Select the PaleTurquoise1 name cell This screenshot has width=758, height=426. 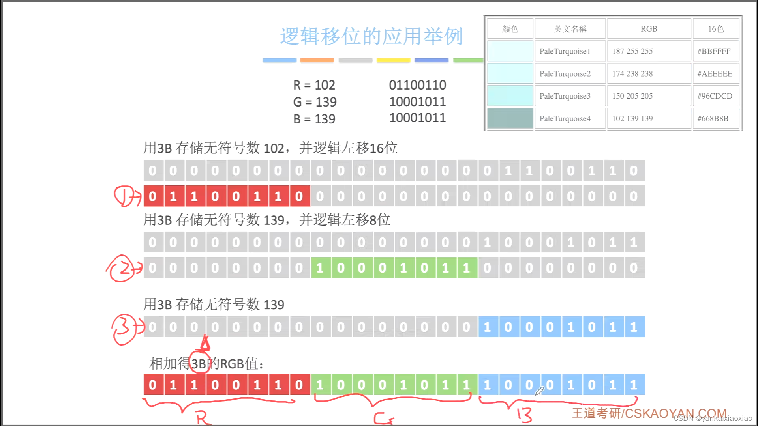pyautogui.click(x=570, y=51)
